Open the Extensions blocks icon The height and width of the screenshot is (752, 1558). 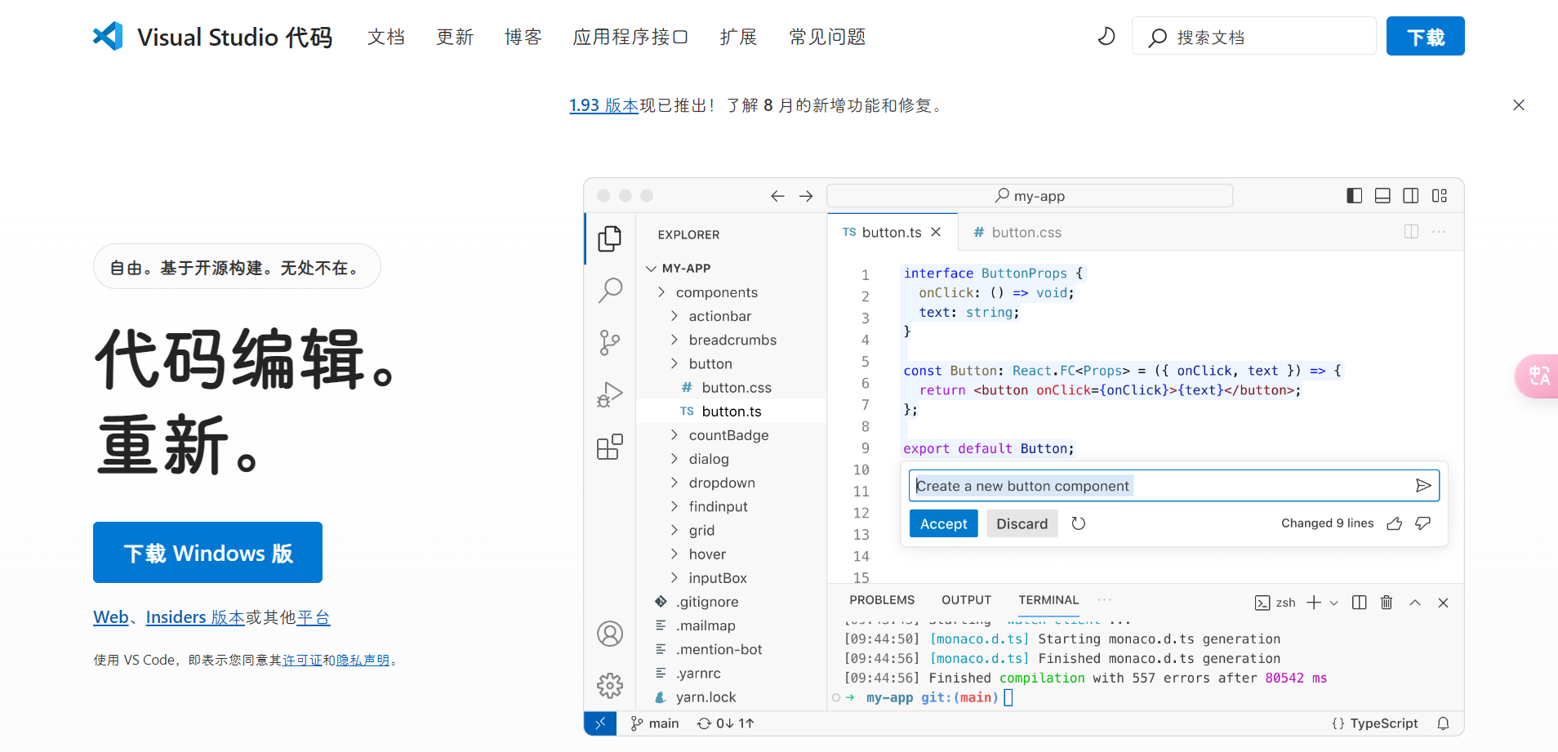[x=610, y=447]
